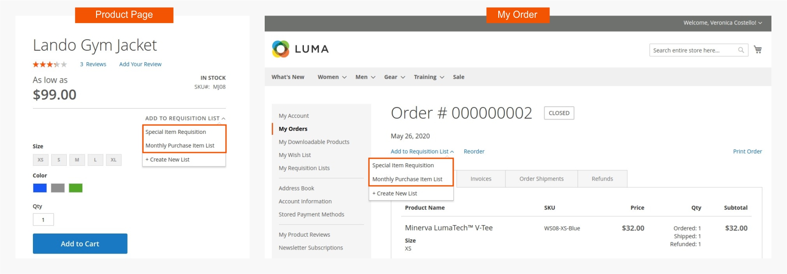Switch to the Invoices tab

[x=481, y=179]
